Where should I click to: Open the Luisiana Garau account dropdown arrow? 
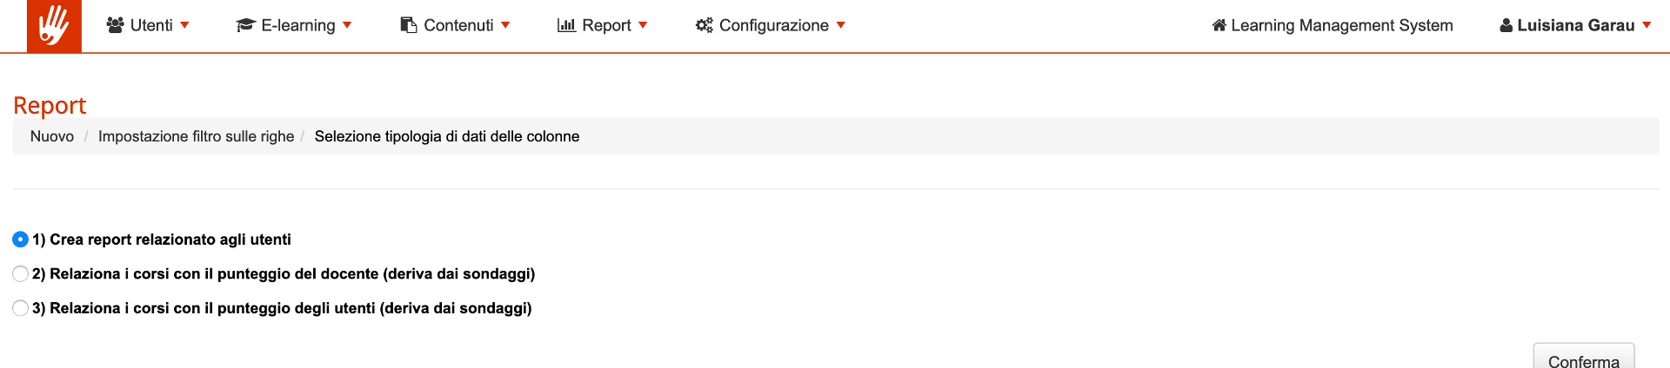(1647, 25)
